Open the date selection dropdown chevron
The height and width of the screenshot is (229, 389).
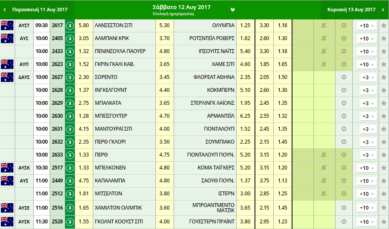(x=233, y=9)
